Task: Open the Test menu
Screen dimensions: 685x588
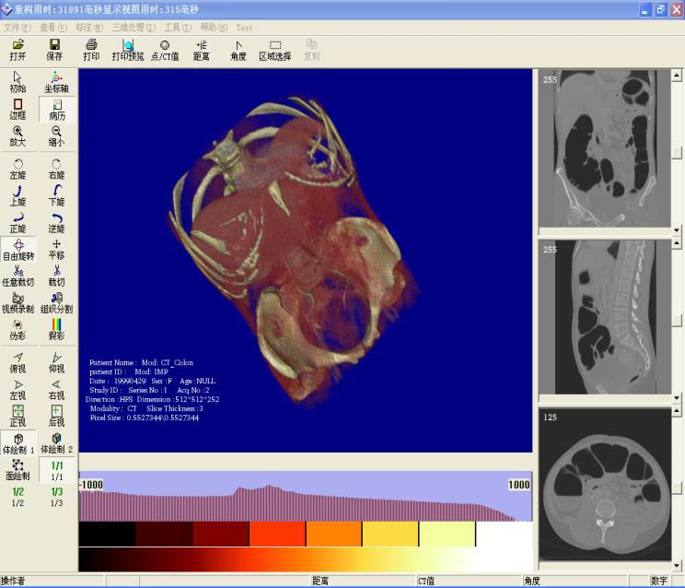Action: click(244, 28)
